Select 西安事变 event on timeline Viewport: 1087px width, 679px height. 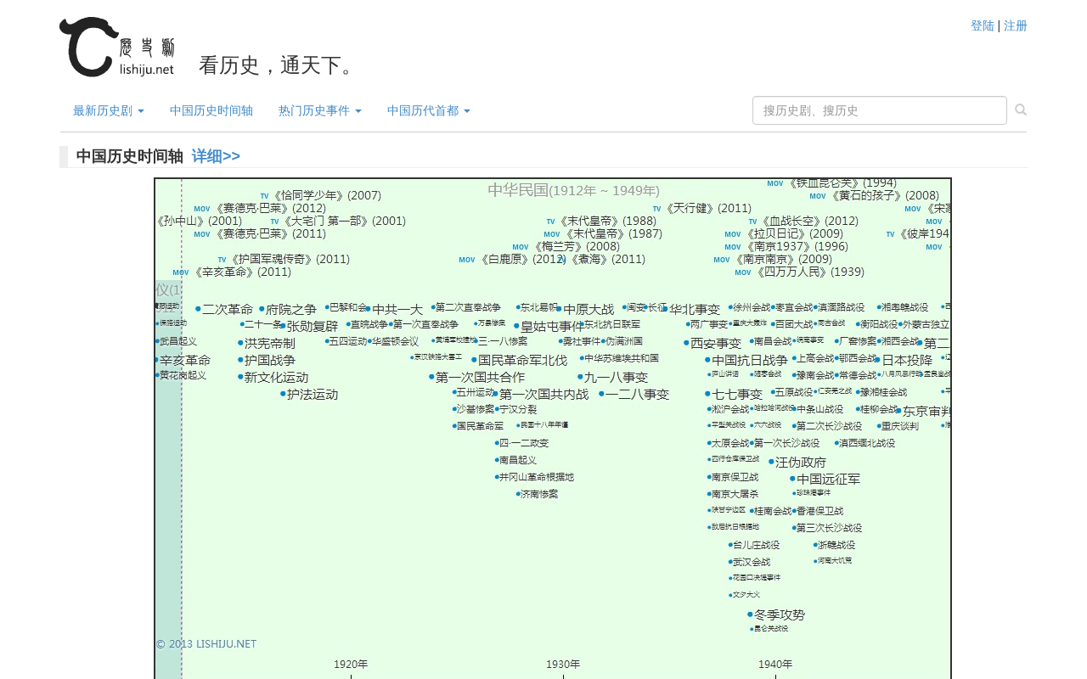pos(715,343)
